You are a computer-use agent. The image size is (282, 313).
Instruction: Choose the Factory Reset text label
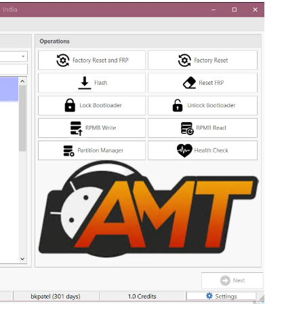(211, 60)
